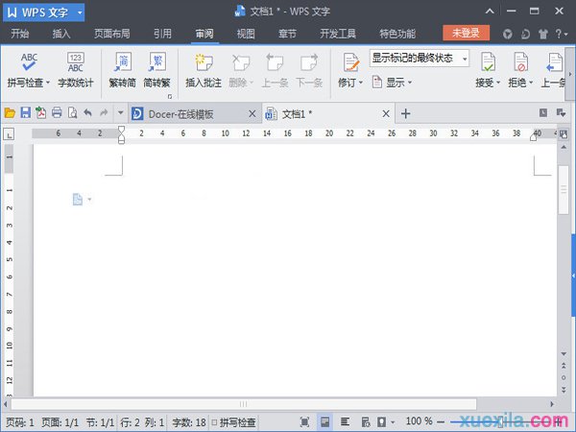Screen dimensions: 576x432
Task: Expand the 拼写检查 dropdown arrow
Action: 48,83
